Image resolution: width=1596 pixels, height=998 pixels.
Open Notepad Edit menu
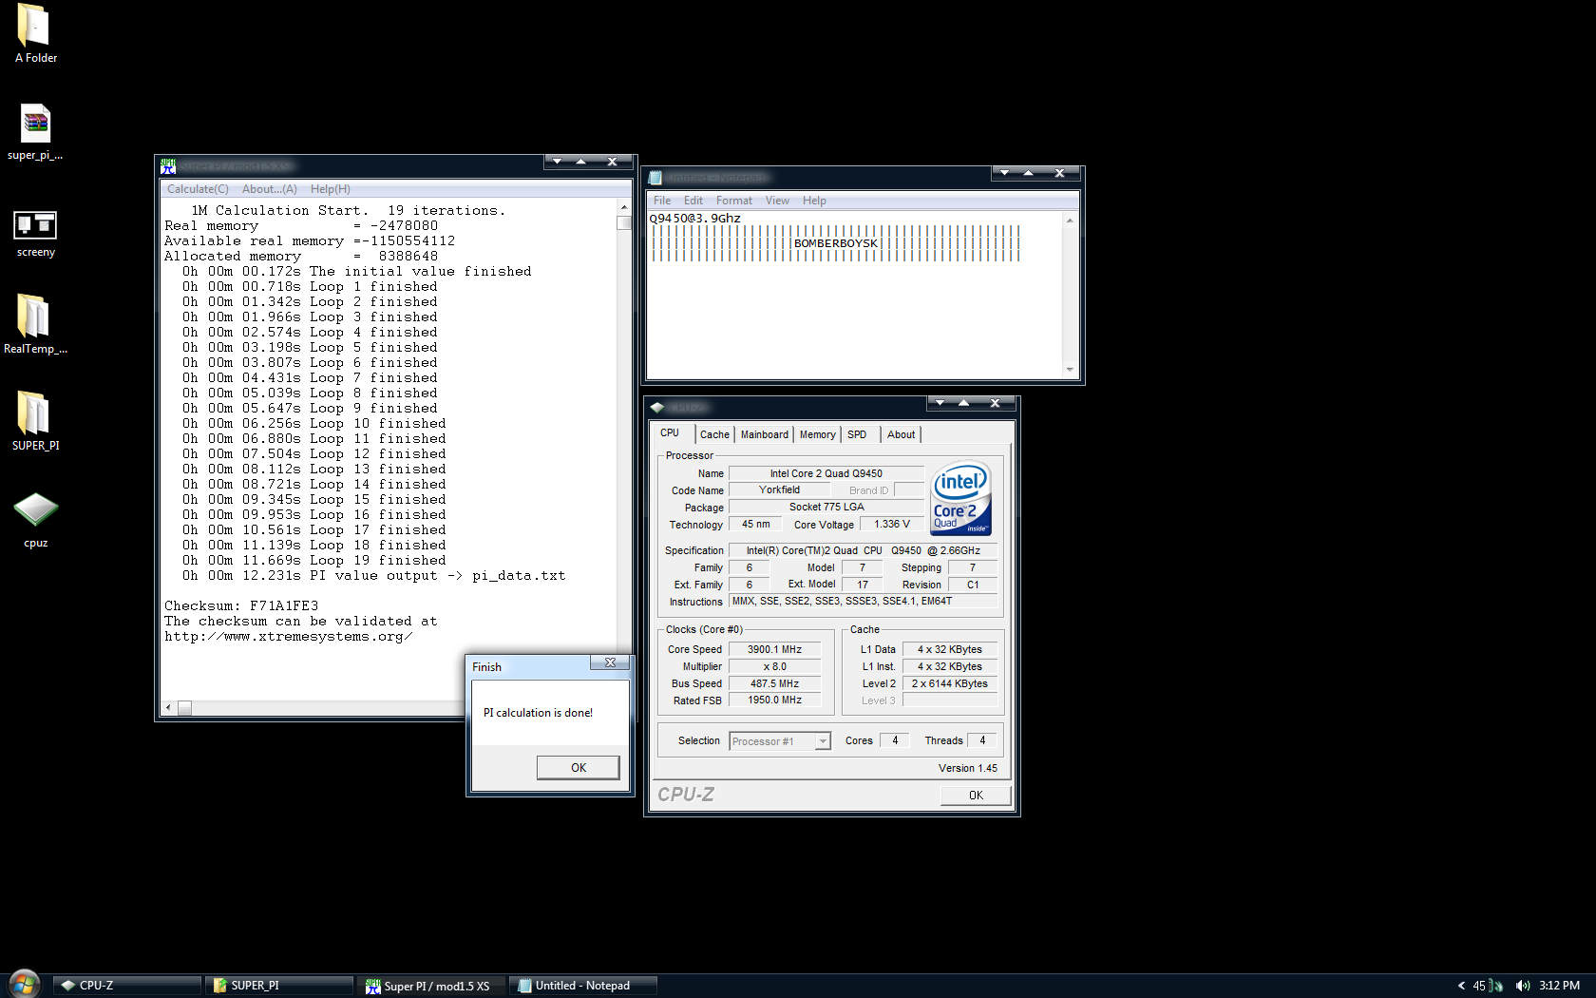click(693, 201)
